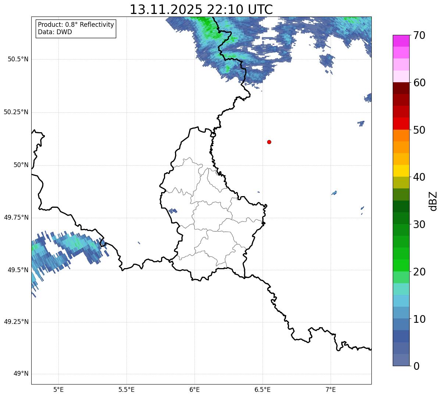Click the colorbar tick label 0
The image size is (442, 397).
click(x=417, y=366)
